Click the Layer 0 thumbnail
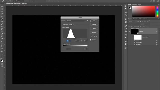Viewport: 160px width, 90px height. pos(135,31)
